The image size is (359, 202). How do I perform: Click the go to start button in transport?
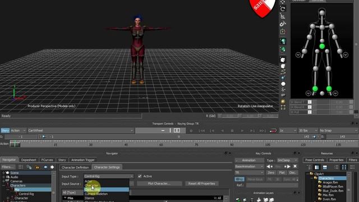(201, 131)
